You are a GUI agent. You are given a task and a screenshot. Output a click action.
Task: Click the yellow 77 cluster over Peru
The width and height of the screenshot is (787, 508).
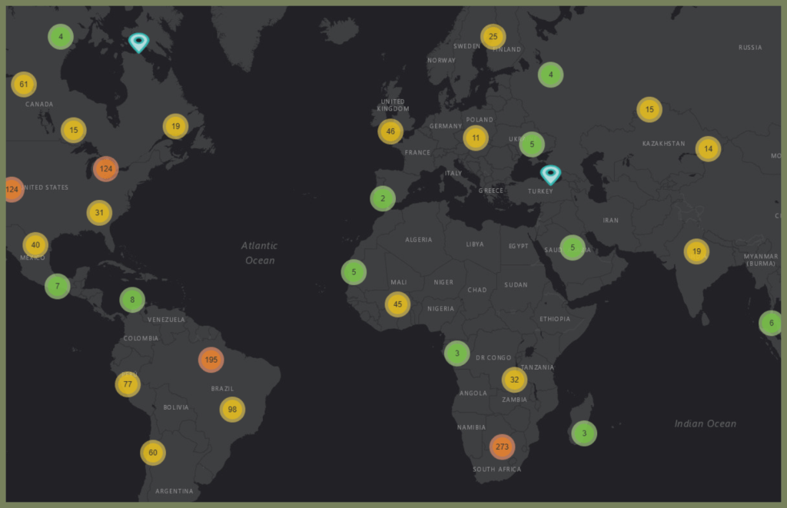[128, 384]
